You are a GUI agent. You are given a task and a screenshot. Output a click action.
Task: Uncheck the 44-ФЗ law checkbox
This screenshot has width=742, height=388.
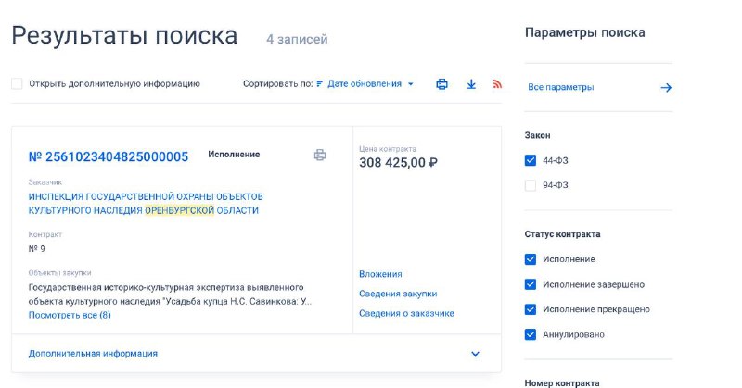(x=531, y=160)
